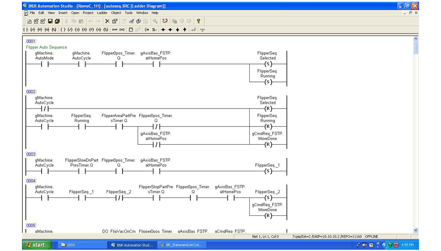This screenshot has height=251, width=441.
Task: Open the Ladder menu
Action: pyautogui.click(x=102, y=13)
